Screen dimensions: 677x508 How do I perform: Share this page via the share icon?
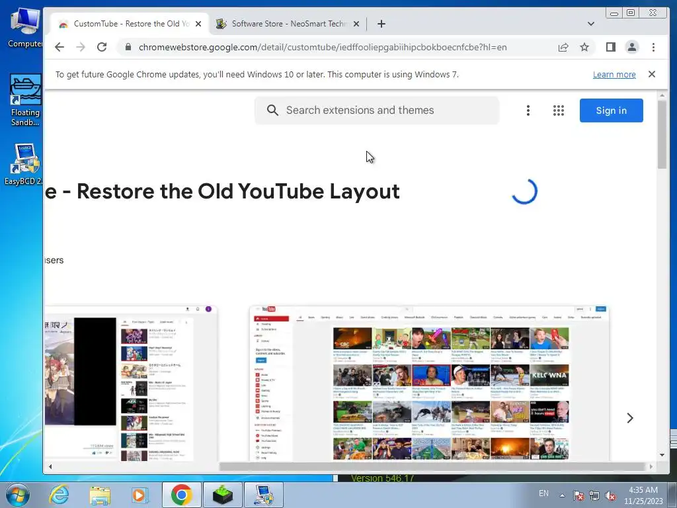point(563,47)
